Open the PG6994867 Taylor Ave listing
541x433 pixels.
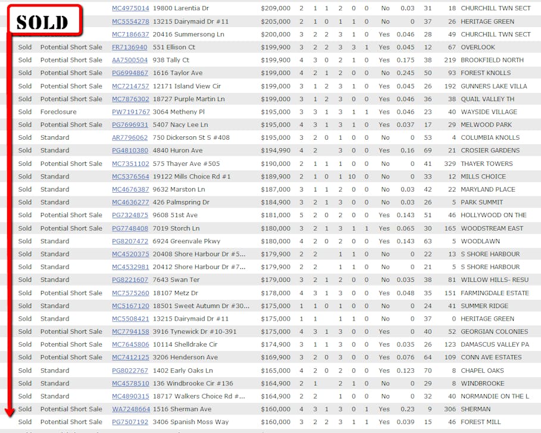(x=130, y=73)
